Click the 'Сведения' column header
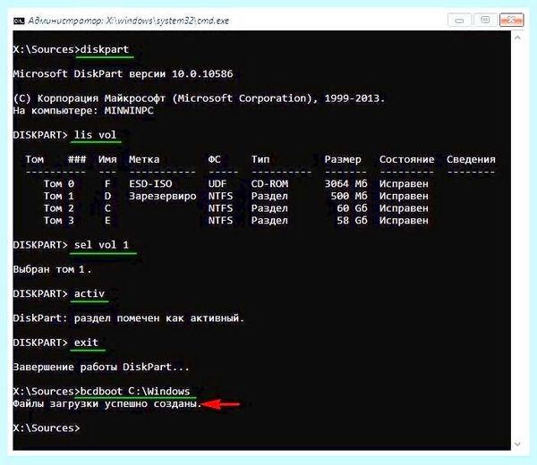Screen dimensions: 537x465 [x=471, y=159]
